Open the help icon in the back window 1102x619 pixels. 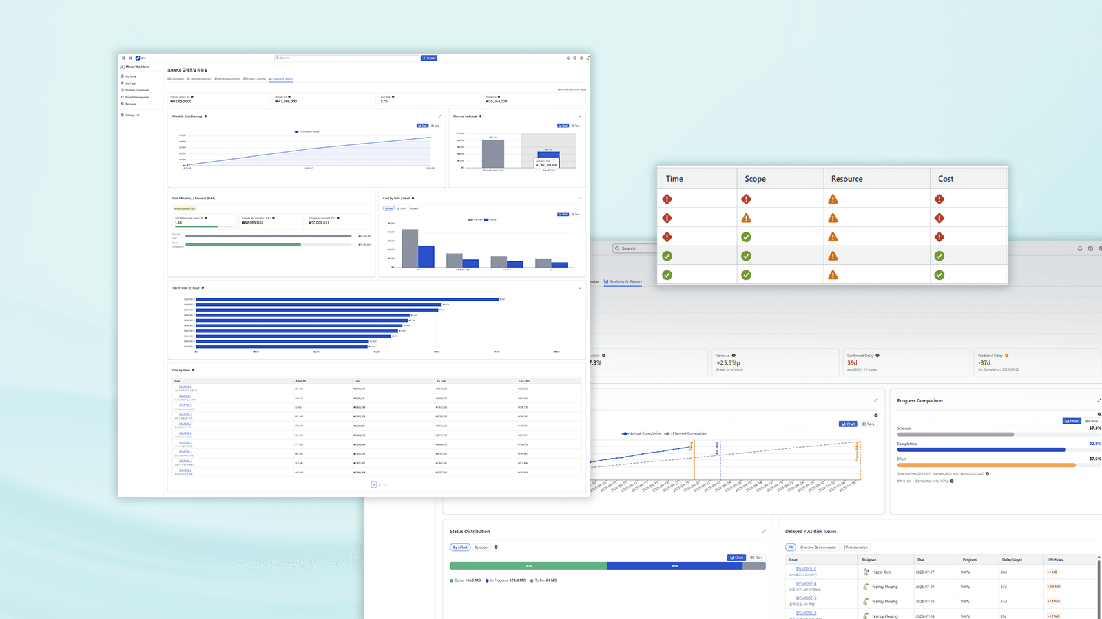pyautogui.click(x=1090, y=248)
